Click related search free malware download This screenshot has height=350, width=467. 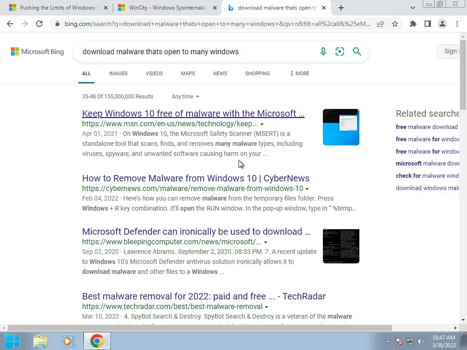coord(426,127)
